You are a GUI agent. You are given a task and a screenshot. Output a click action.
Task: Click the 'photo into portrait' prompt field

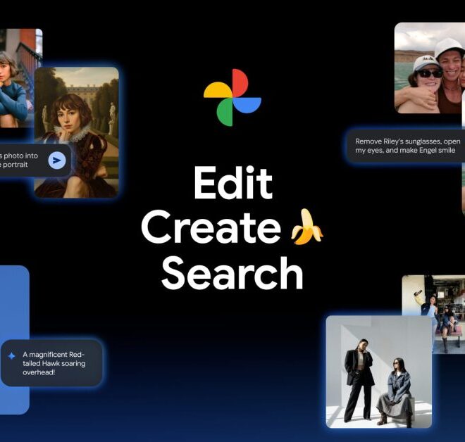pyautogui.click(x=35, y=160)
